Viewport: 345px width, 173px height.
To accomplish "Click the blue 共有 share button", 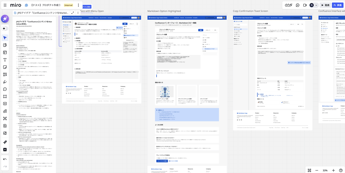I will point(338,6).
